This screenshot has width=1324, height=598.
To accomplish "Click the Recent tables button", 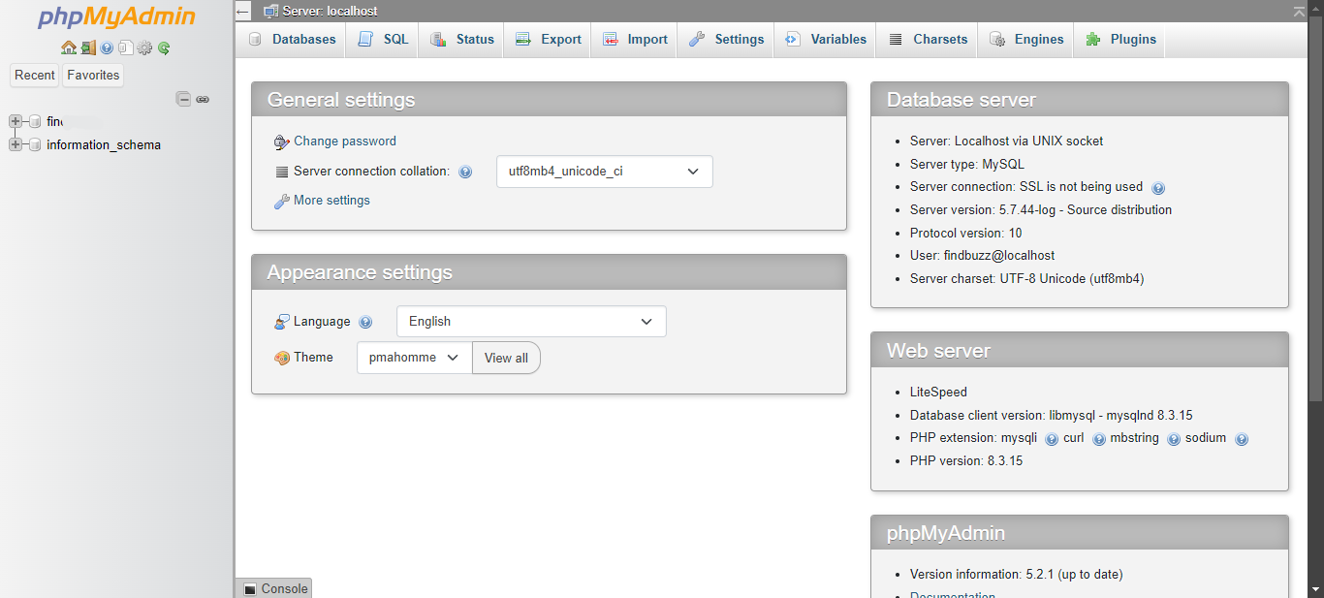I will click(x=35, y=76).
